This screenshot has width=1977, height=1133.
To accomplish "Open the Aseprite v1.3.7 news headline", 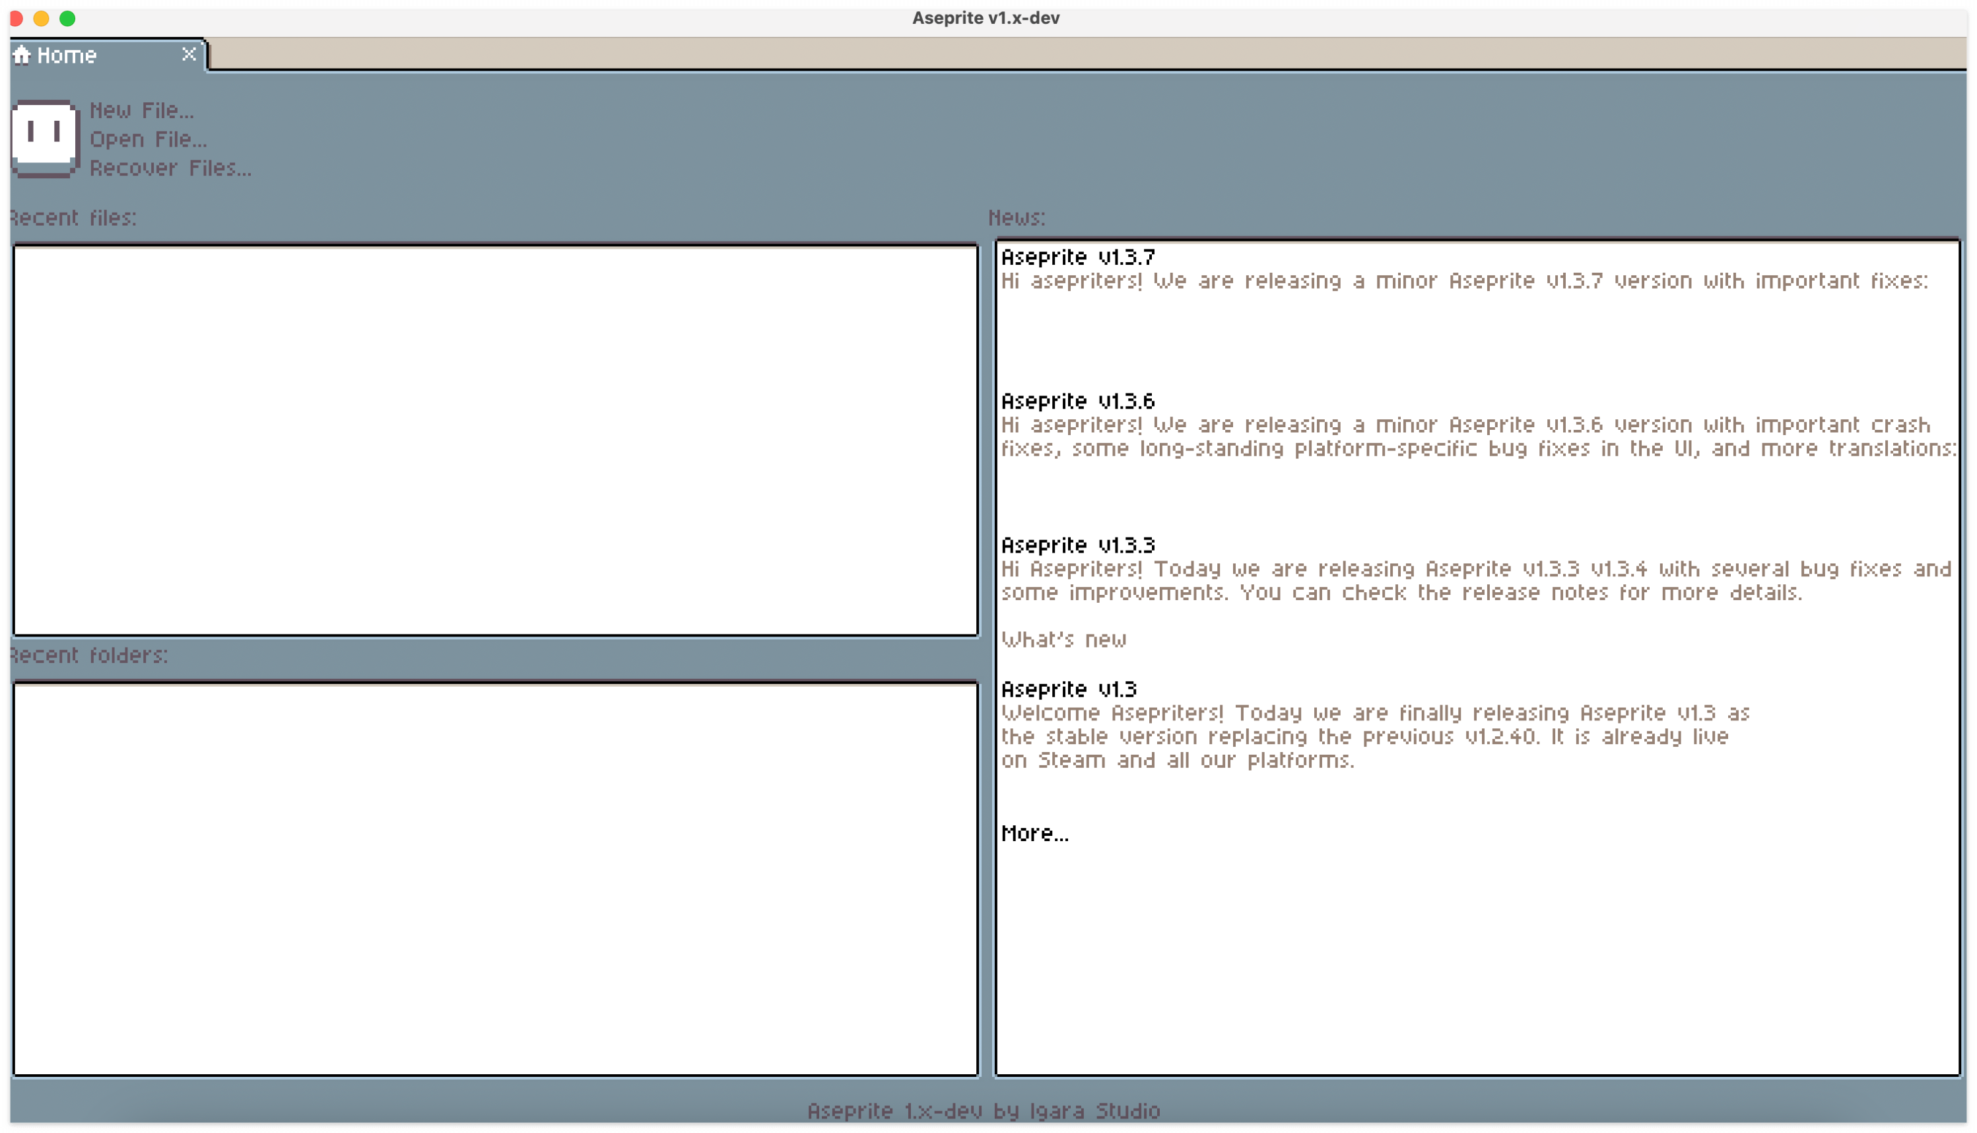I will coord(1078,257).
